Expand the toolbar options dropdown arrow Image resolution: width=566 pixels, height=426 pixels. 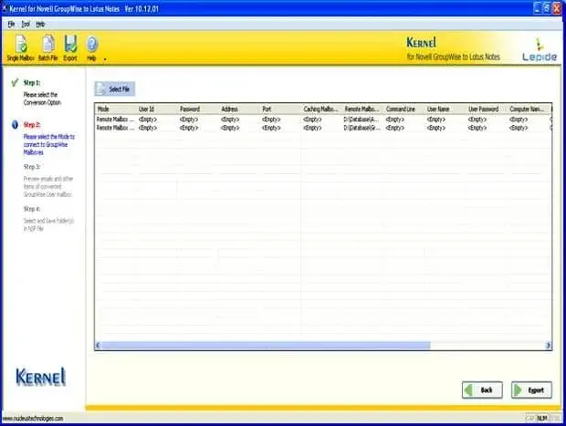[x=105, y=59]
